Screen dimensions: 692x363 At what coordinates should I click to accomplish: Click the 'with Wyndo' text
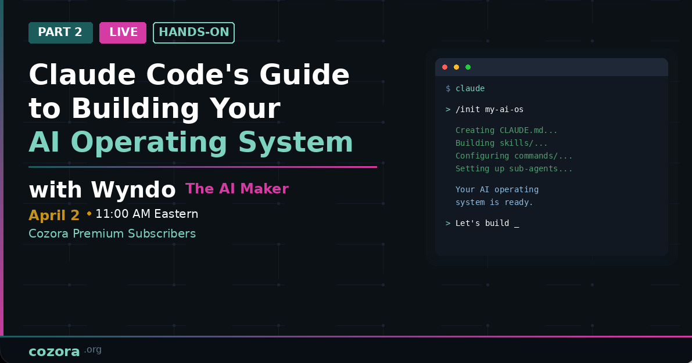pos(102,190)
